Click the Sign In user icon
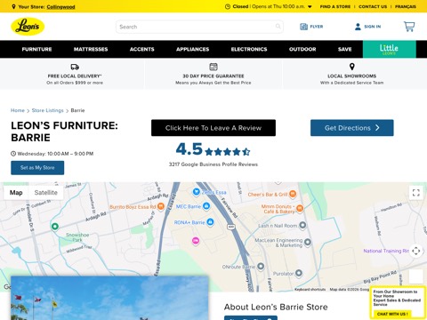The image size is (427, 320). (x=358, y=27)
